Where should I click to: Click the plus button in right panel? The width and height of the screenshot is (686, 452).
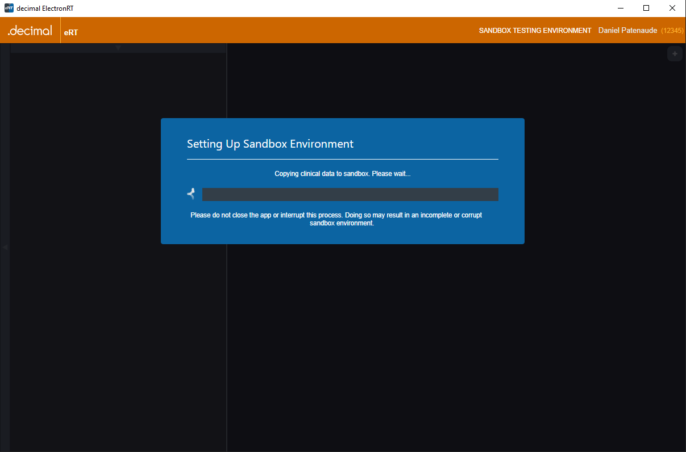(675, 54)
